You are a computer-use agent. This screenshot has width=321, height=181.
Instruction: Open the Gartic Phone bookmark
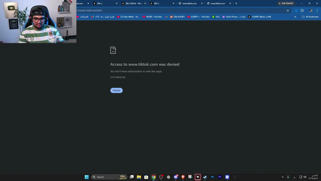pos(234,17)
